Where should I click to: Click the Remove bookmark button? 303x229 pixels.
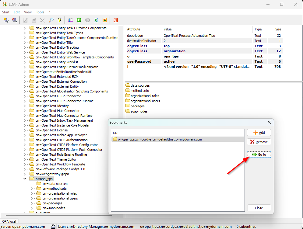(259, 142)
